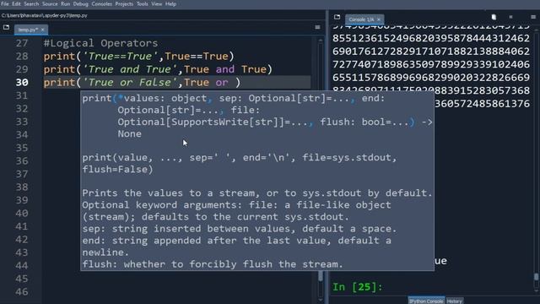Switch to the IPython Console tab
Screen dimensions: 540x304
[x=426, y=301]
